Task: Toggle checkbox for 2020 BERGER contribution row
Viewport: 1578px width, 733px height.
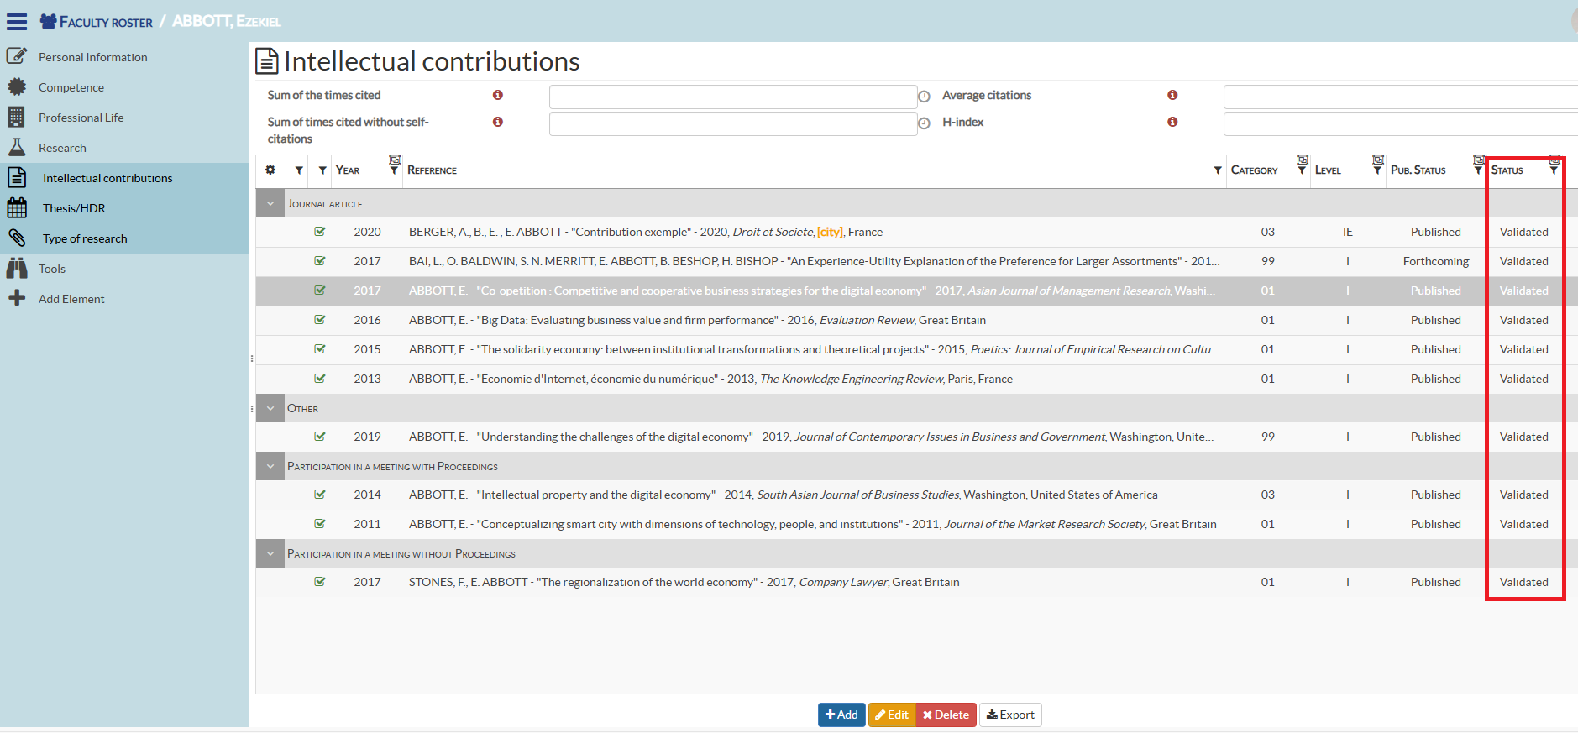Action: [320, 232]
